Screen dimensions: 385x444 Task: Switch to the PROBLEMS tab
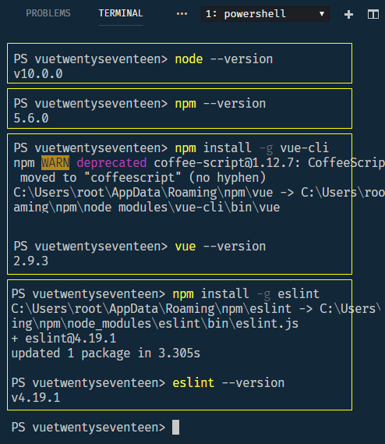[48, 13]
